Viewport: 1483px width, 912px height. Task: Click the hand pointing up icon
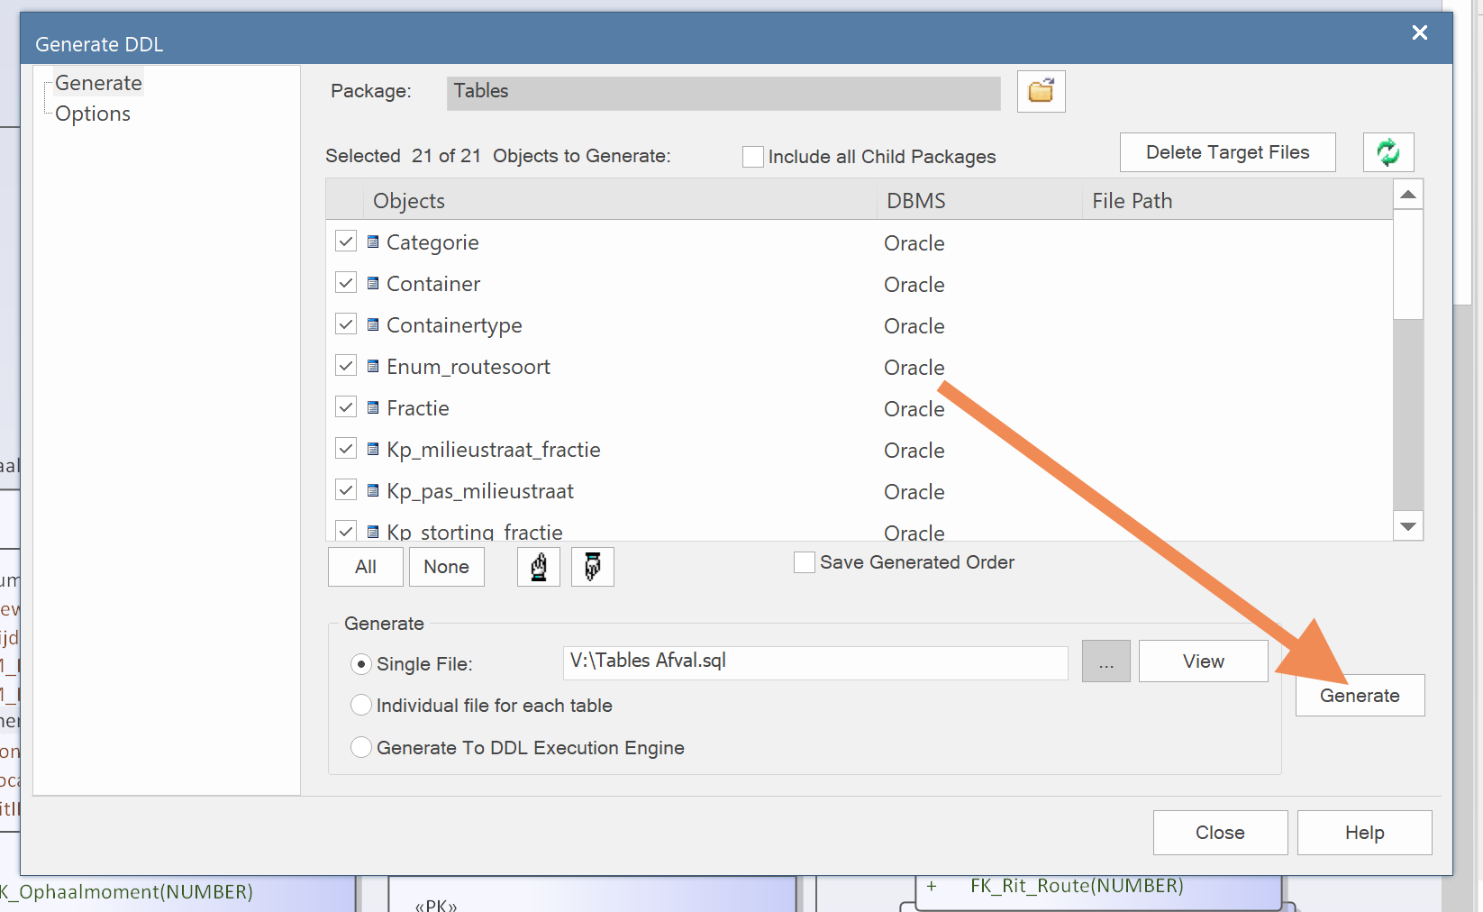(x=539, y=567)
